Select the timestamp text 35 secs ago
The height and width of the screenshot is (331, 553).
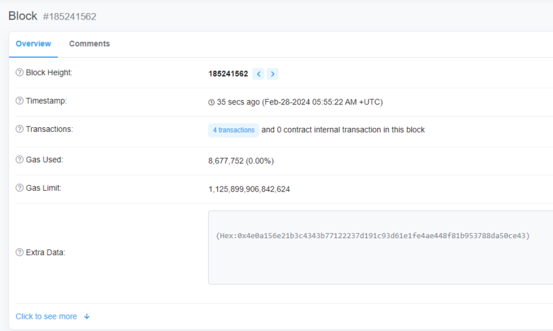238,102
